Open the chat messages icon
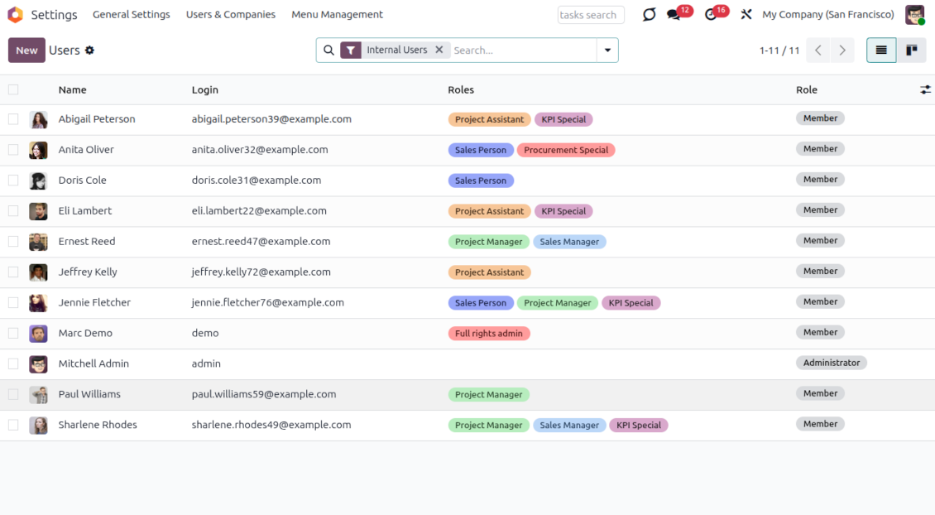 [674, 15]
